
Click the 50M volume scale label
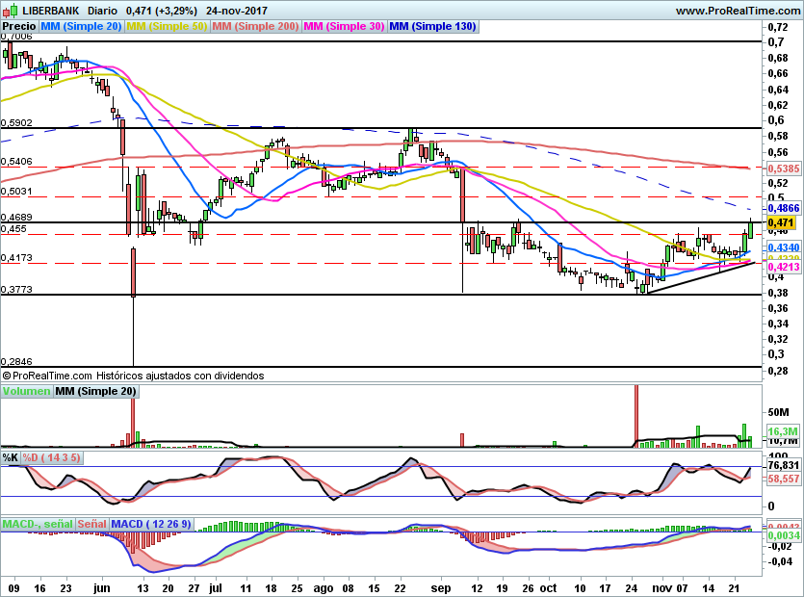pyautogui.click(x=778, y=412)
